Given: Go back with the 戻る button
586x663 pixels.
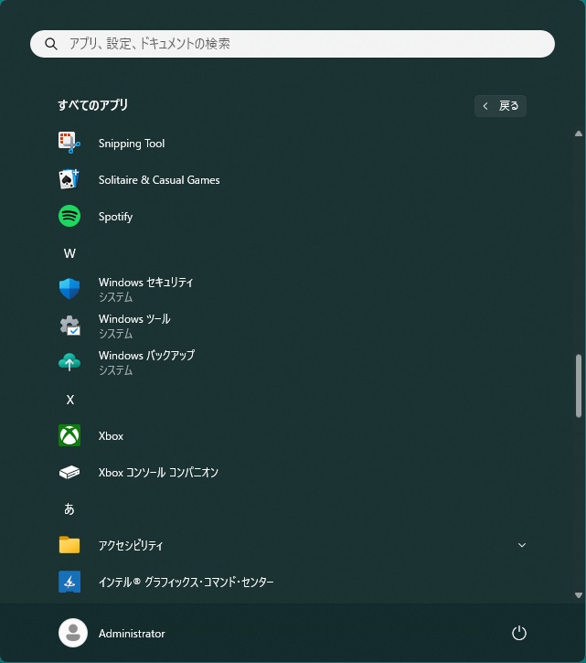Looking at the screenshot, I should [500, 106].
